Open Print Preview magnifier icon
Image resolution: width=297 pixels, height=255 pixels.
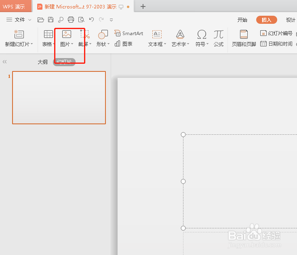pyautogui.click(x=81, y=20)
